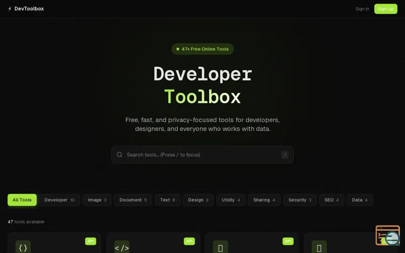Switch to the Document category
405x253 pixels.
coord(133,200)
